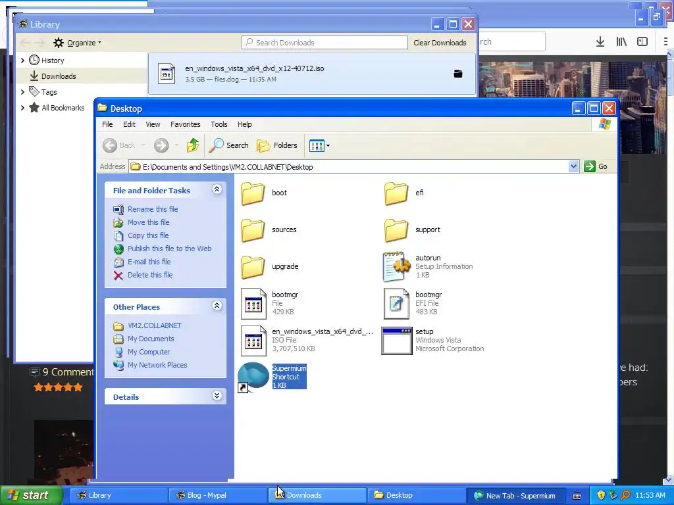Image resolution: width=674 pixels, height=505 pixels.
Task: Switch to Library taskbar button
Action: (118, 495)
